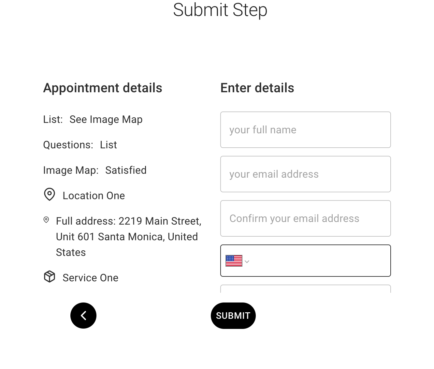
Task: Click the small pin beside Full address
Action: click(x=46, y=220)
